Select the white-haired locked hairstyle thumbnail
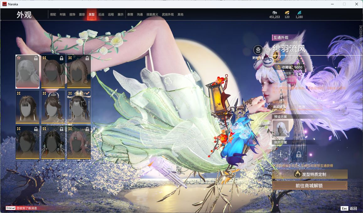Screen dimensions: 363x213 [28, 71]
